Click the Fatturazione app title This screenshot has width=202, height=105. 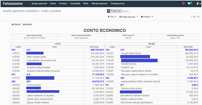[13, 3]
